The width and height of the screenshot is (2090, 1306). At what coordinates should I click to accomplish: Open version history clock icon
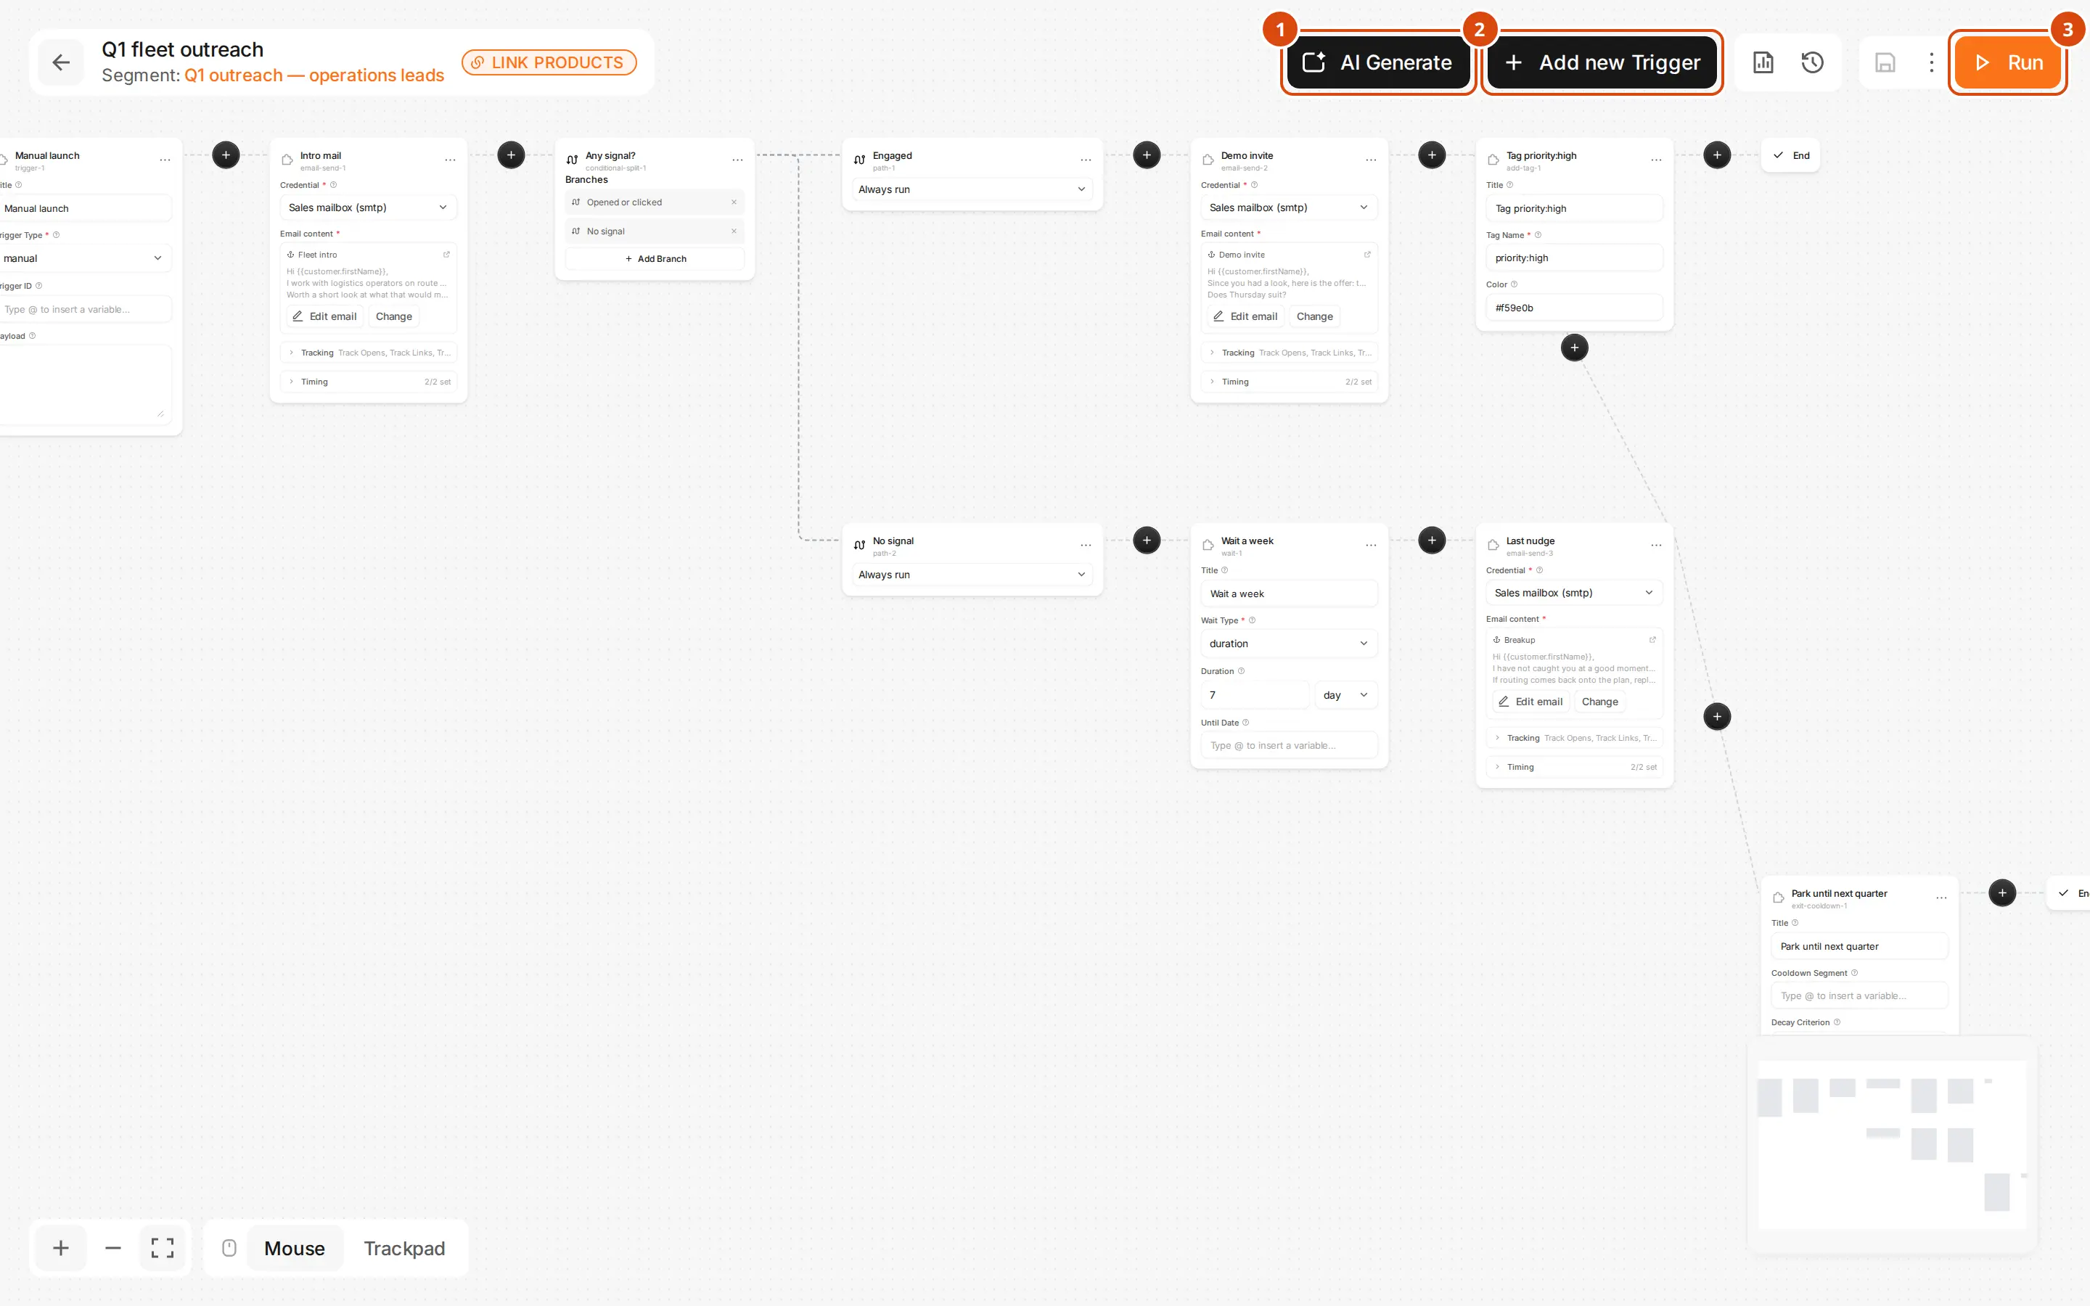pyautogui.click(x=1812, y=62)
